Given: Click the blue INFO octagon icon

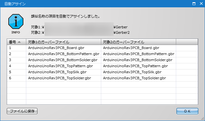Looking at the screenshot, I should tap(16, 21).
